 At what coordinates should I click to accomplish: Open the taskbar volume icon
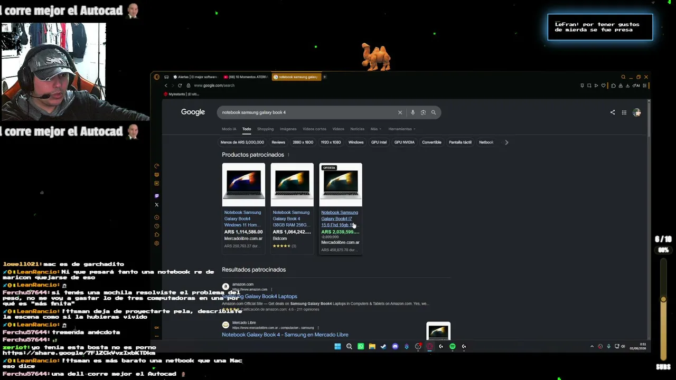pos(623,347)
